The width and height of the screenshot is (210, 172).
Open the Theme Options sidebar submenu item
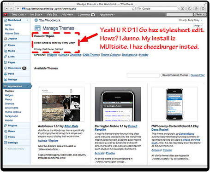pyautogui.click(x=13, y=112)
